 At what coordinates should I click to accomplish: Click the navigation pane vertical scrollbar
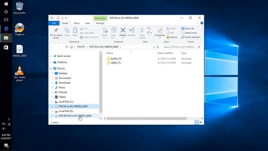[x=100, y=83]
